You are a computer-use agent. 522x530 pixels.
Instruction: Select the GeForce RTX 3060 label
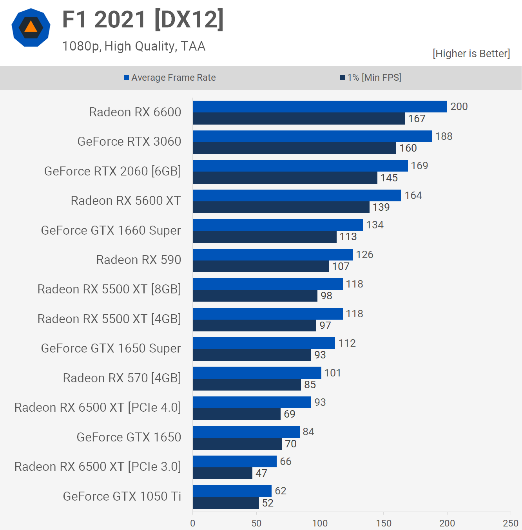tap(129, 141)
